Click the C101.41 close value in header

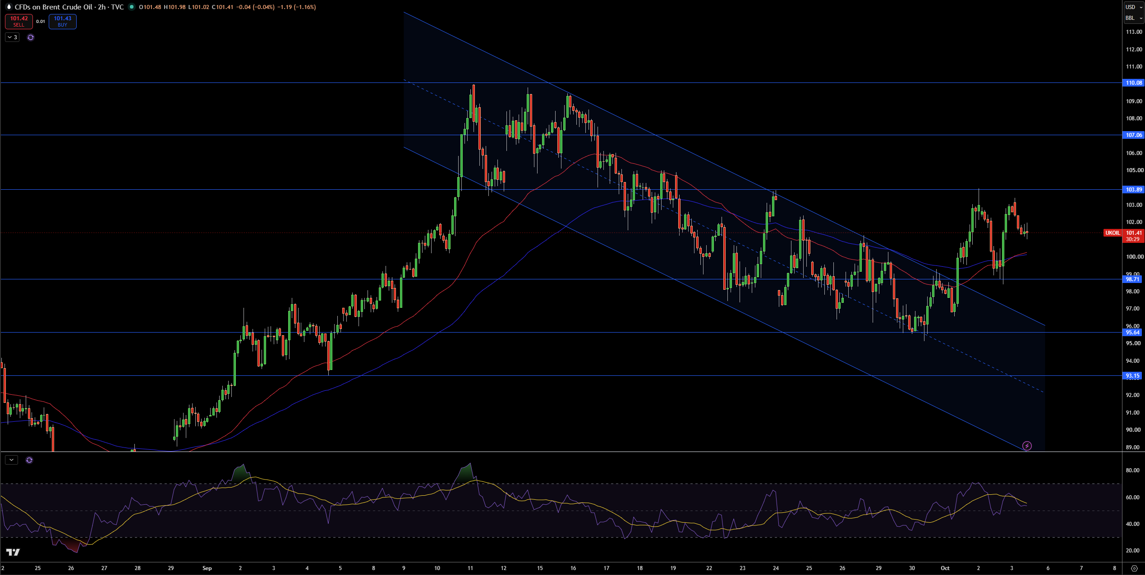223,7
